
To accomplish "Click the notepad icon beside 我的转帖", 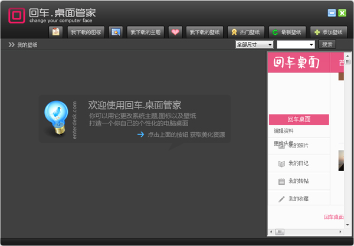I will point(281,181).
